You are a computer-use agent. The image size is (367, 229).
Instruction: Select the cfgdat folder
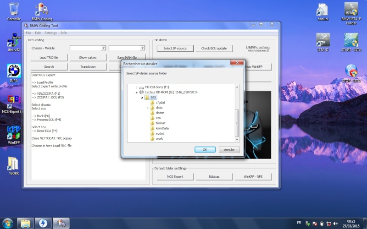(160, 102)
